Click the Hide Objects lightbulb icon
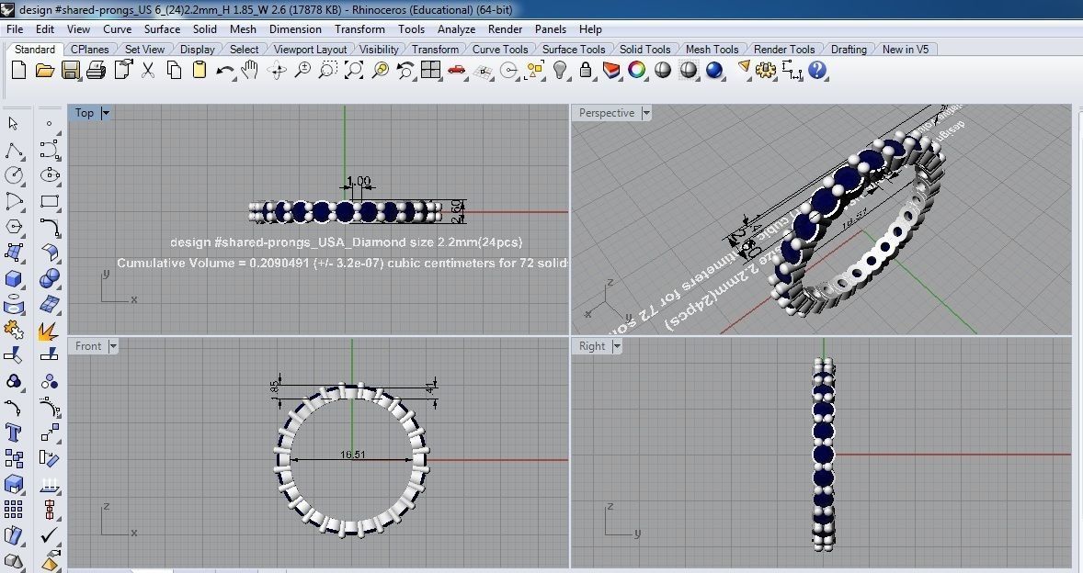The image size is (1083, 573). (560, 70)
